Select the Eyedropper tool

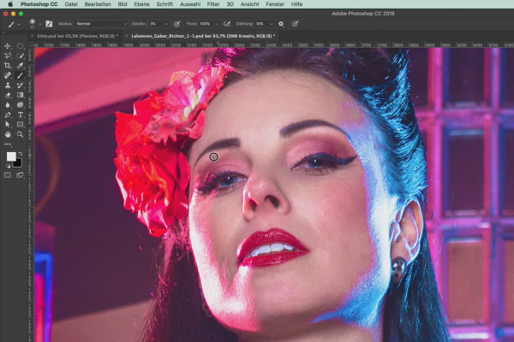pyautogui.click(x=20, y=66)
